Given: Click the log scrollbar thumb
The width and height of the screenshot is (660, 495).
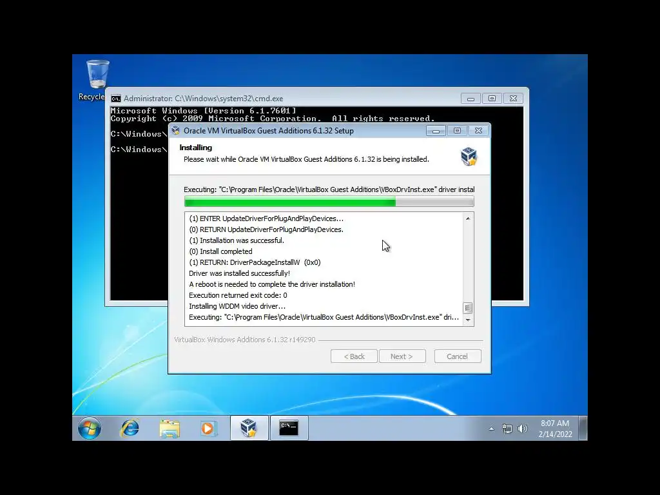Looking at the screenshot, I should click(468, 308).
